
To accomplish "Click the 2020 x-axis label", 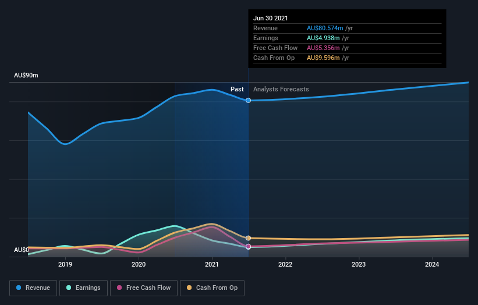I will click(x=139, y=264).
